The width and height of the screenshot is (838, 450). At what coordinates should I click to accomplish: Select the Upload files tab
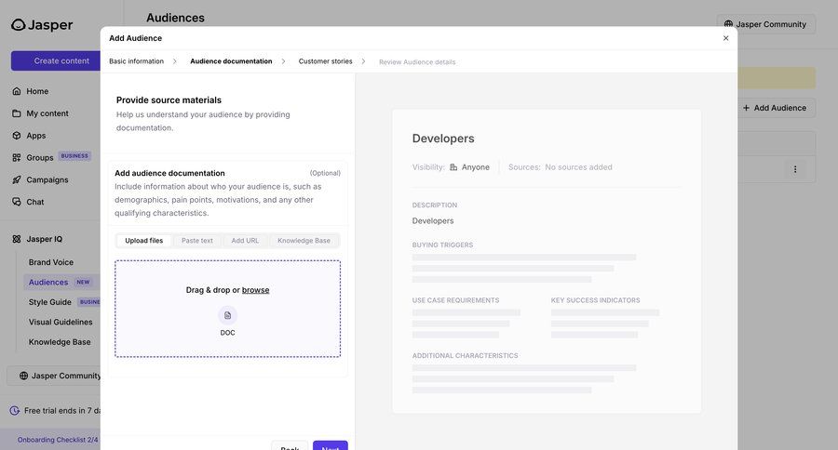tap(144, 241)
